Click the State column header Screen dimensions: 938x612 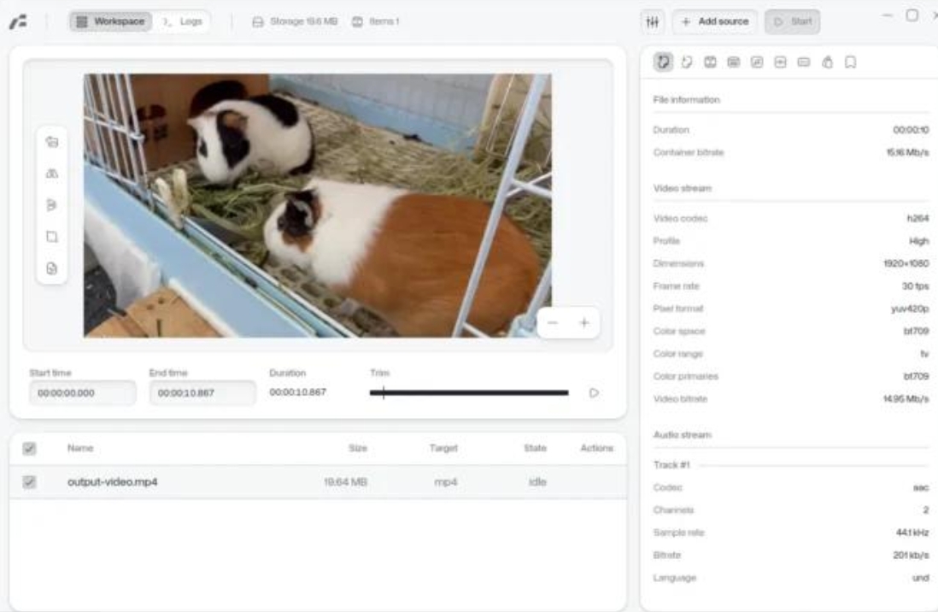[536, 448]
